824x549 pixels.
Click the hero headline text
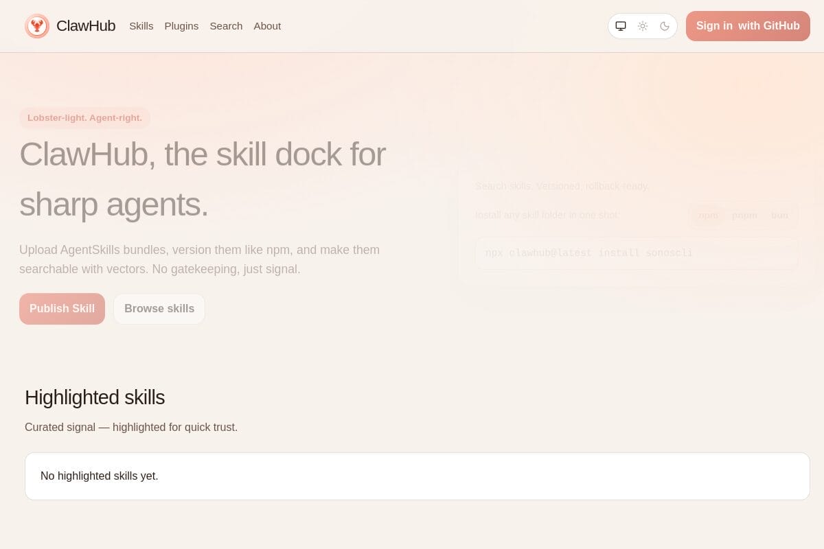point(203,178)
